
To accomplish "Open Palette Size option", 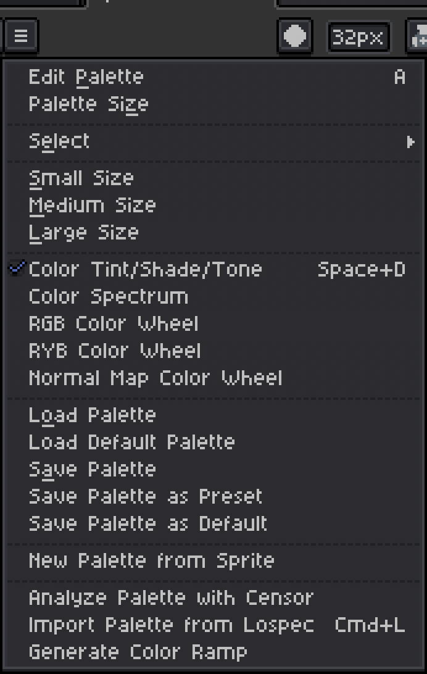I will (213, 104).
